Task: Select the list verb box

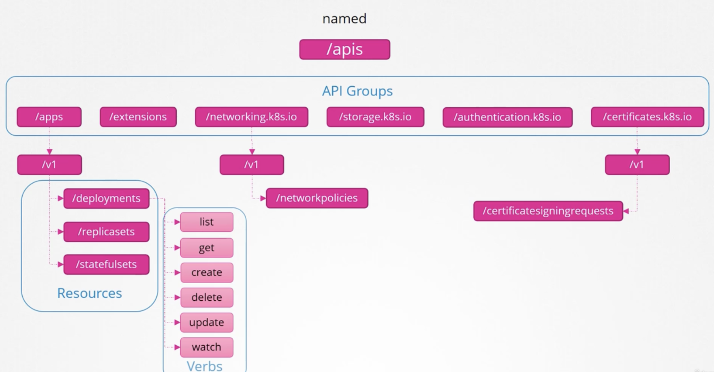Action: point(207,222)
